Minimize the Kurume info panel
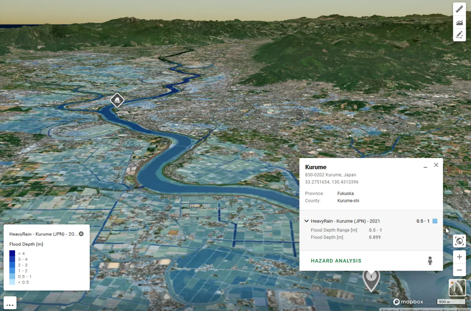The width and height of the screenshot is (471, 311). click(x=425, y=167)
